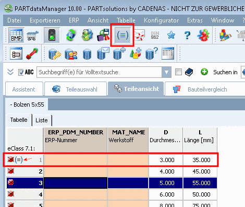Expand the double chevron search options
Screen dimensions: 245x207
click(10, 72)
